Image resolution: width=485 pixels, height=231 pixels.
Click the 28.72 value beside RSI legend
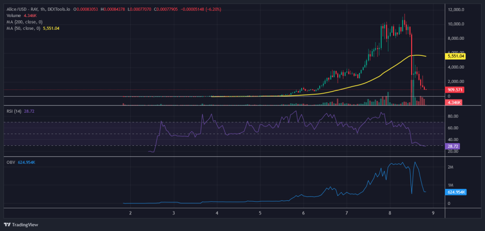click(28, 112)
